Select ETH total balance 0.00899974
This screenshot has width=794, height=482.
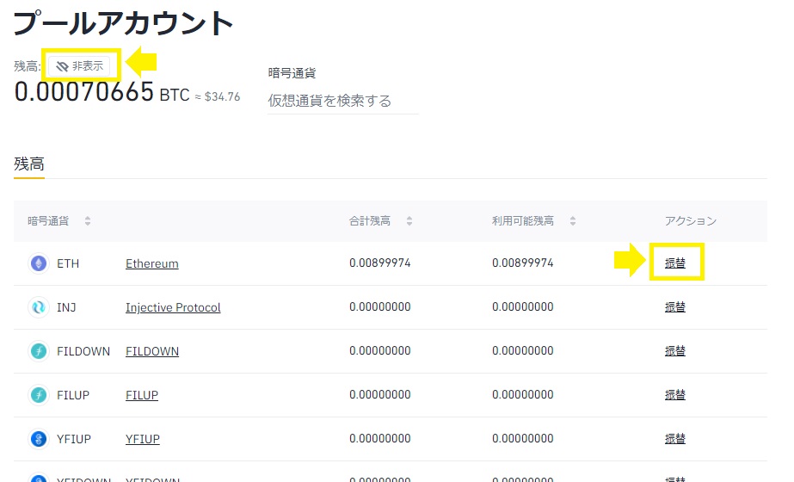tap(379, 263)
